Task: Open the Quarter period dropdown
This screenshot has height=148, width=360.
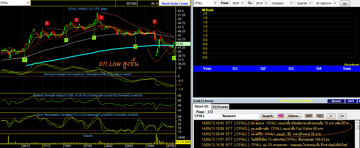Action: click(310, 3)
